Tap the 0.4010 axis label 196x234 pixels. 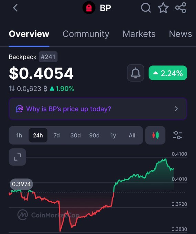pyautogui.click(x=179, y=179)
